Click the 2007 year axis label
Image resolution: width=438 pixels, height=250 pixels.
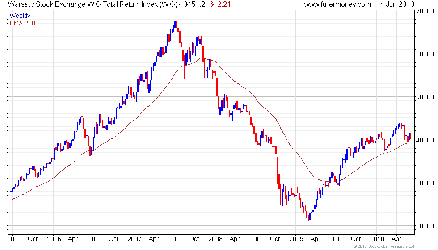[x=135, y=239]
